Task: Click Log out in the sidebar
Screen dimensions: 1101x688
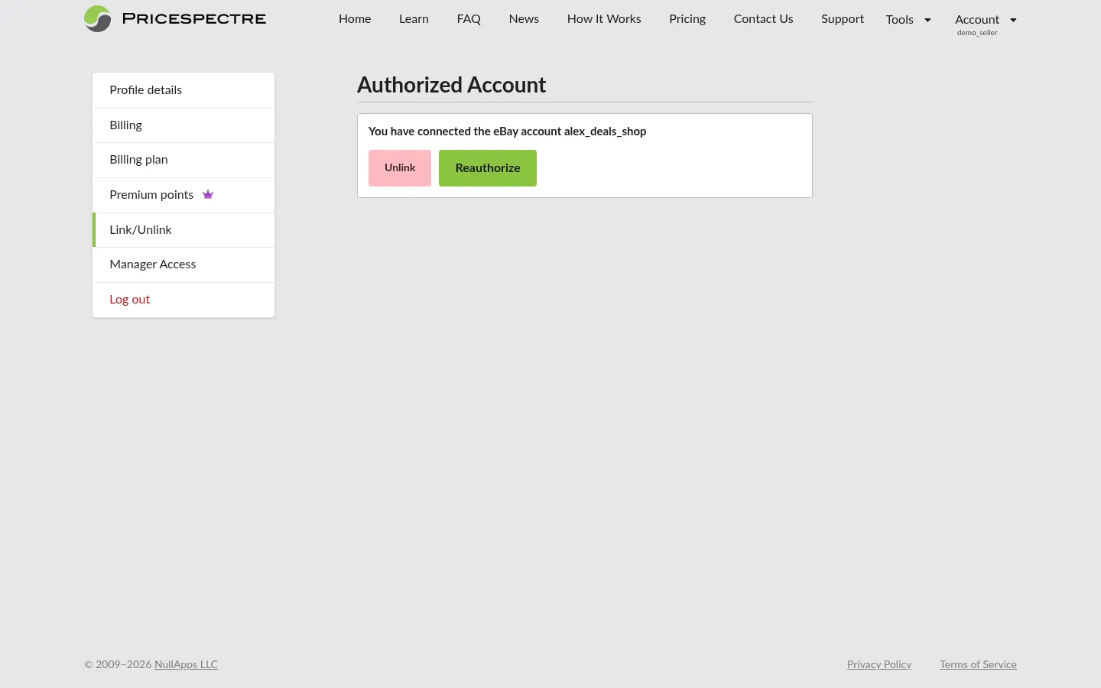Action: pyautogui.click(x=183, y=300)
